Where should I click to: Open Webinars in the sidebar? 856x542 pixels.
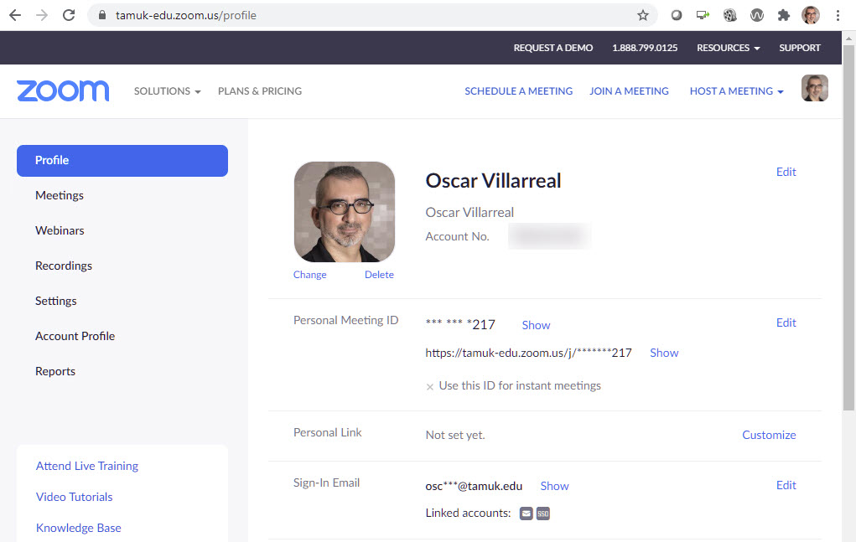click(x=60, y=230)
